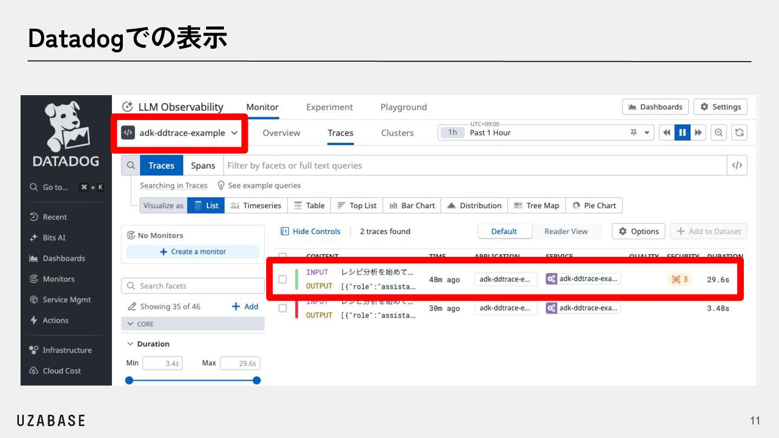This screenshot has width=779, height=438.
Task: Open Dashboards in the left sidebar
Action: [57, 258]
